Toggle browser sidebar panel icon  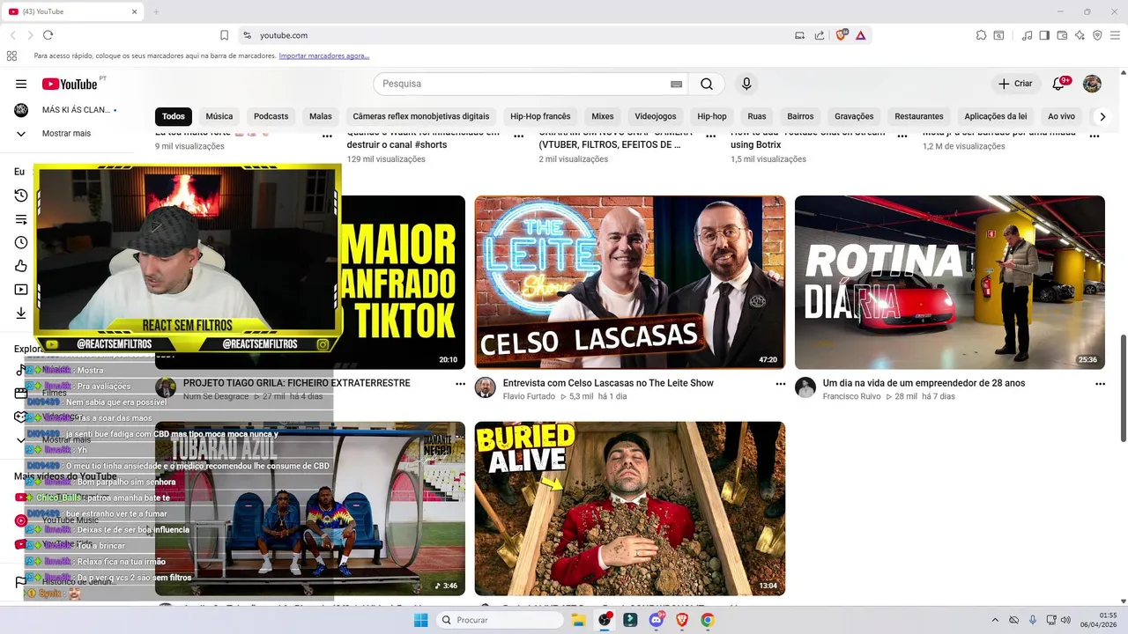point(1044,35)
